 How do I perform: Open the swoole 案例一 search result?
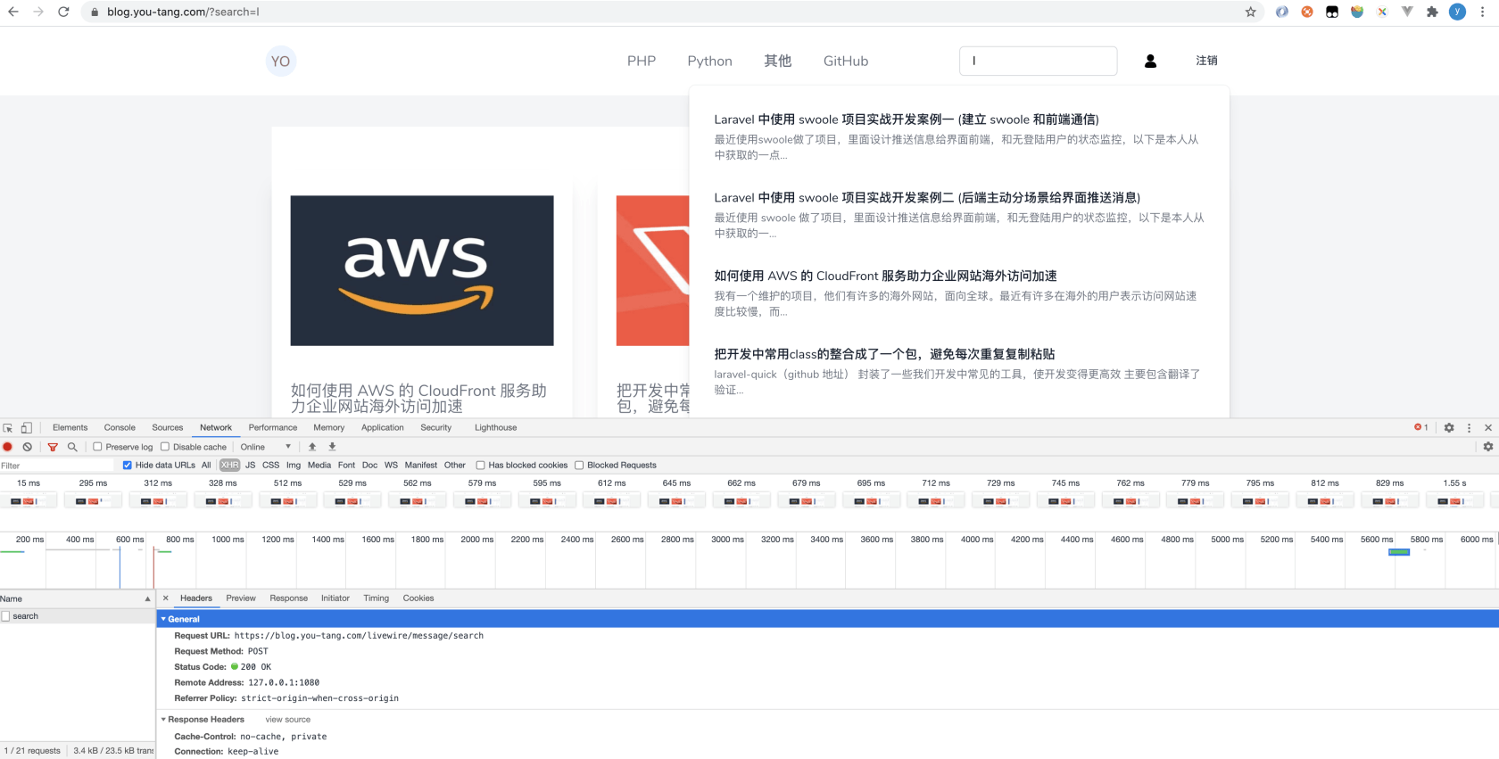[x=907, y=120]
